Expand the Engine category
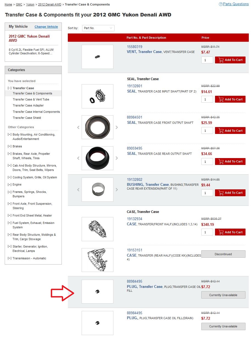The width and height of the screenshot is (251, 337). point(10,185)
